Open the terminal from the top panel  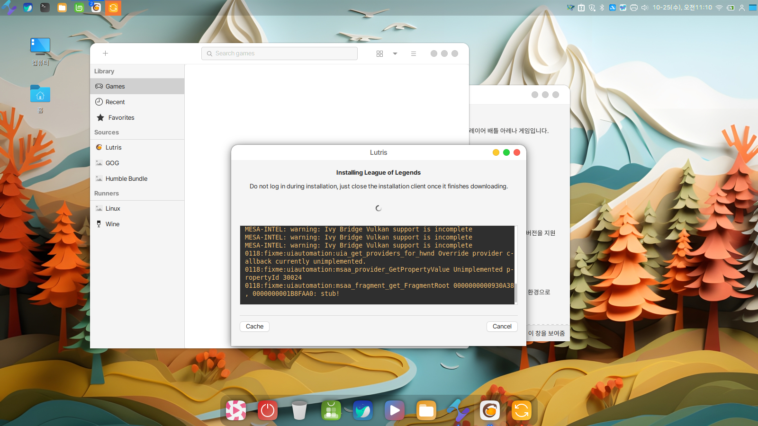point(45,8)
